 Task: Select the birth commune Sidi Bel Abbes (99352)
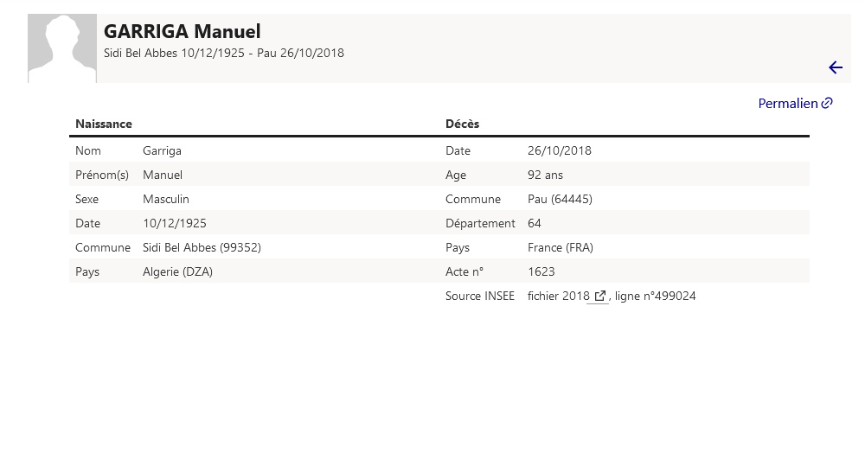tap(202, 247)
